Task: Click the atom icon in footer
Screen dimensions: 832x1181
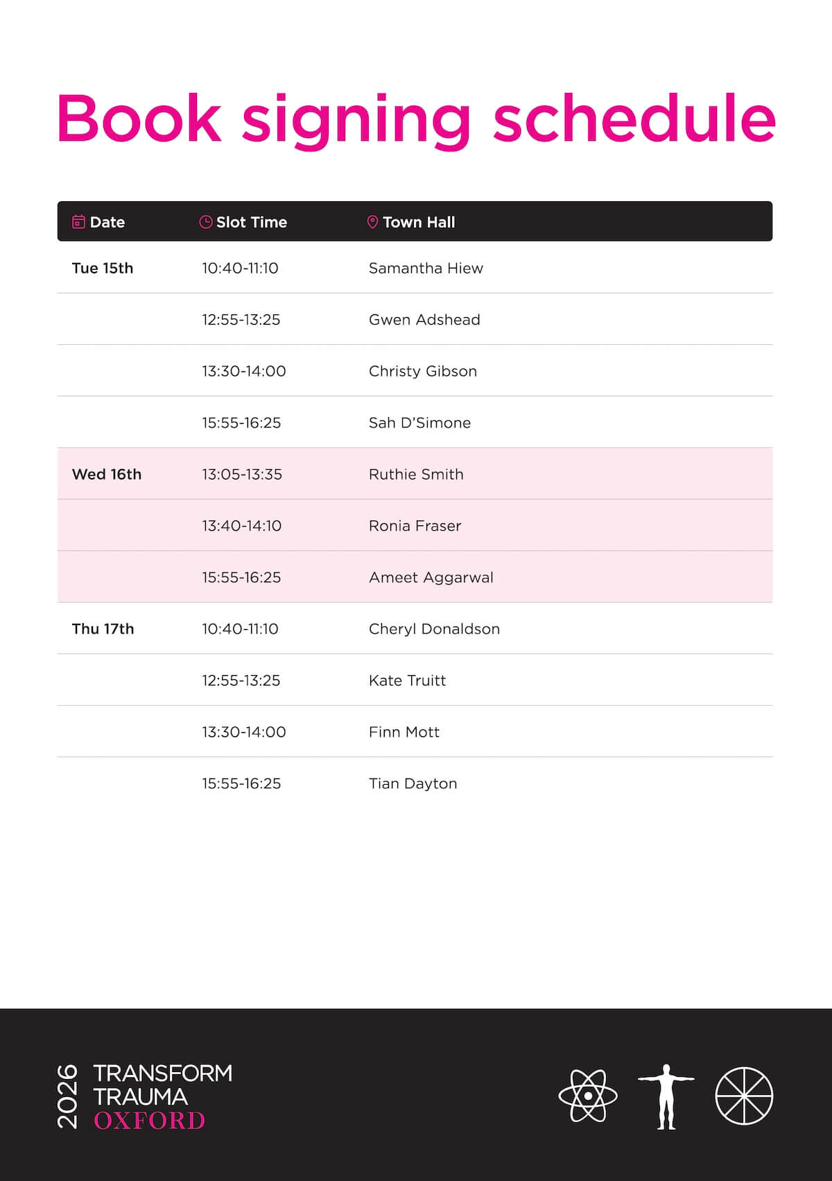Action: (588, 1096)
